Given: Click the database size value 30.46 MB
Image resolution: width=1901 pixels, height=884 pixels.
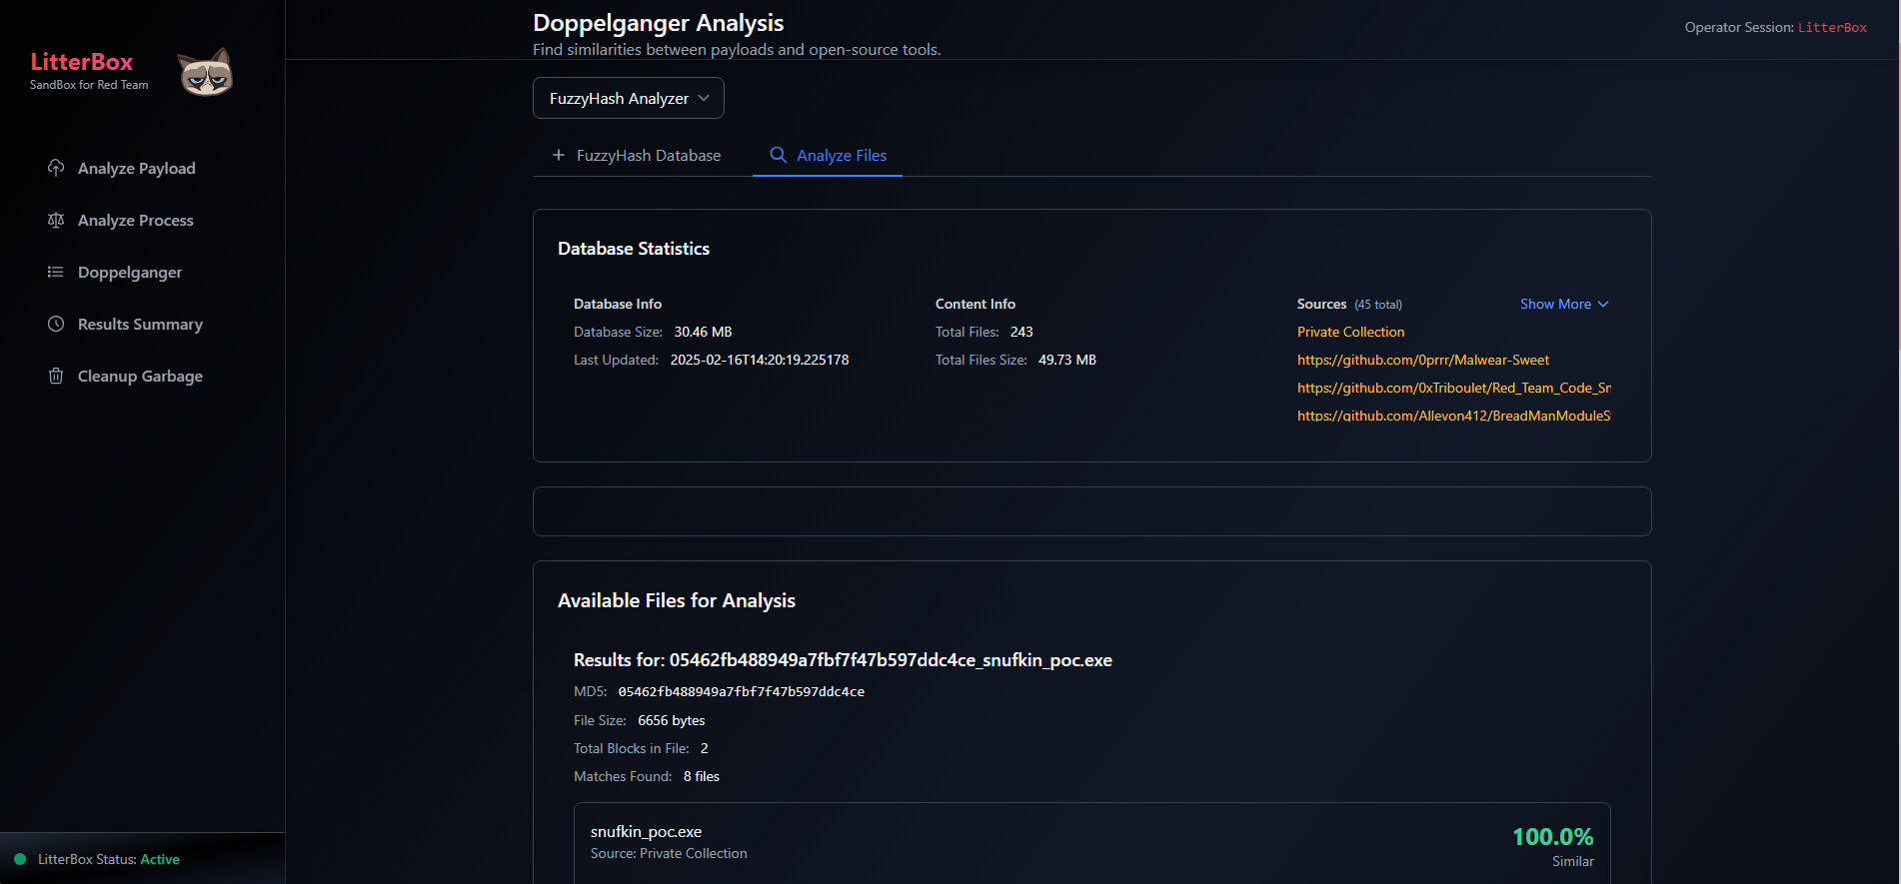Looking at the screenshot, I should [x=703, y=332].
